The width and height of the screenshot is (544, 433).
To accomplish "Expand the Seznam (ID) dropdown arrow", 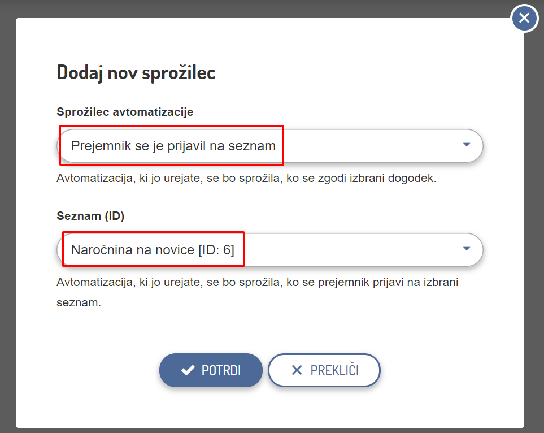I will point(466,248).
